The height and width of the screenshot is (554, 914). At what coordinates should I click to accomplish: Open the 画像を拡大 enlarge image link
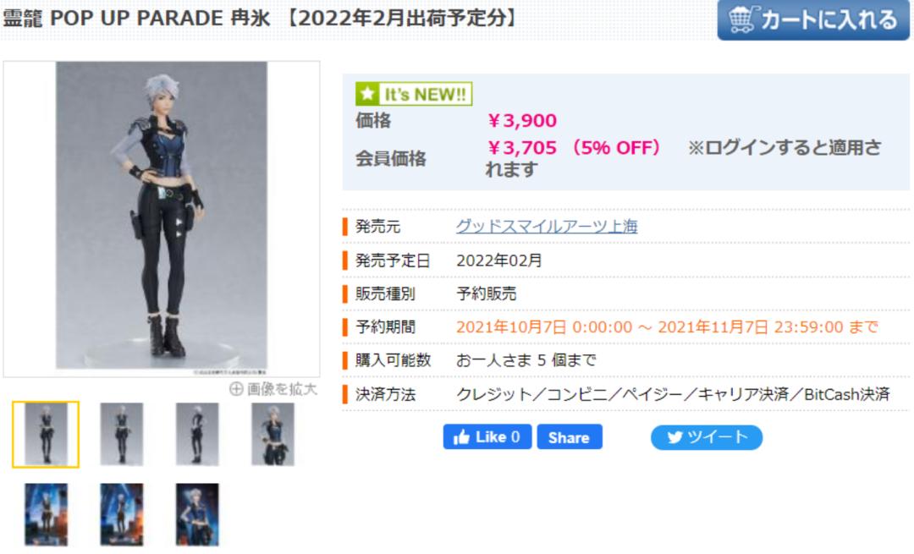(273, 388)
